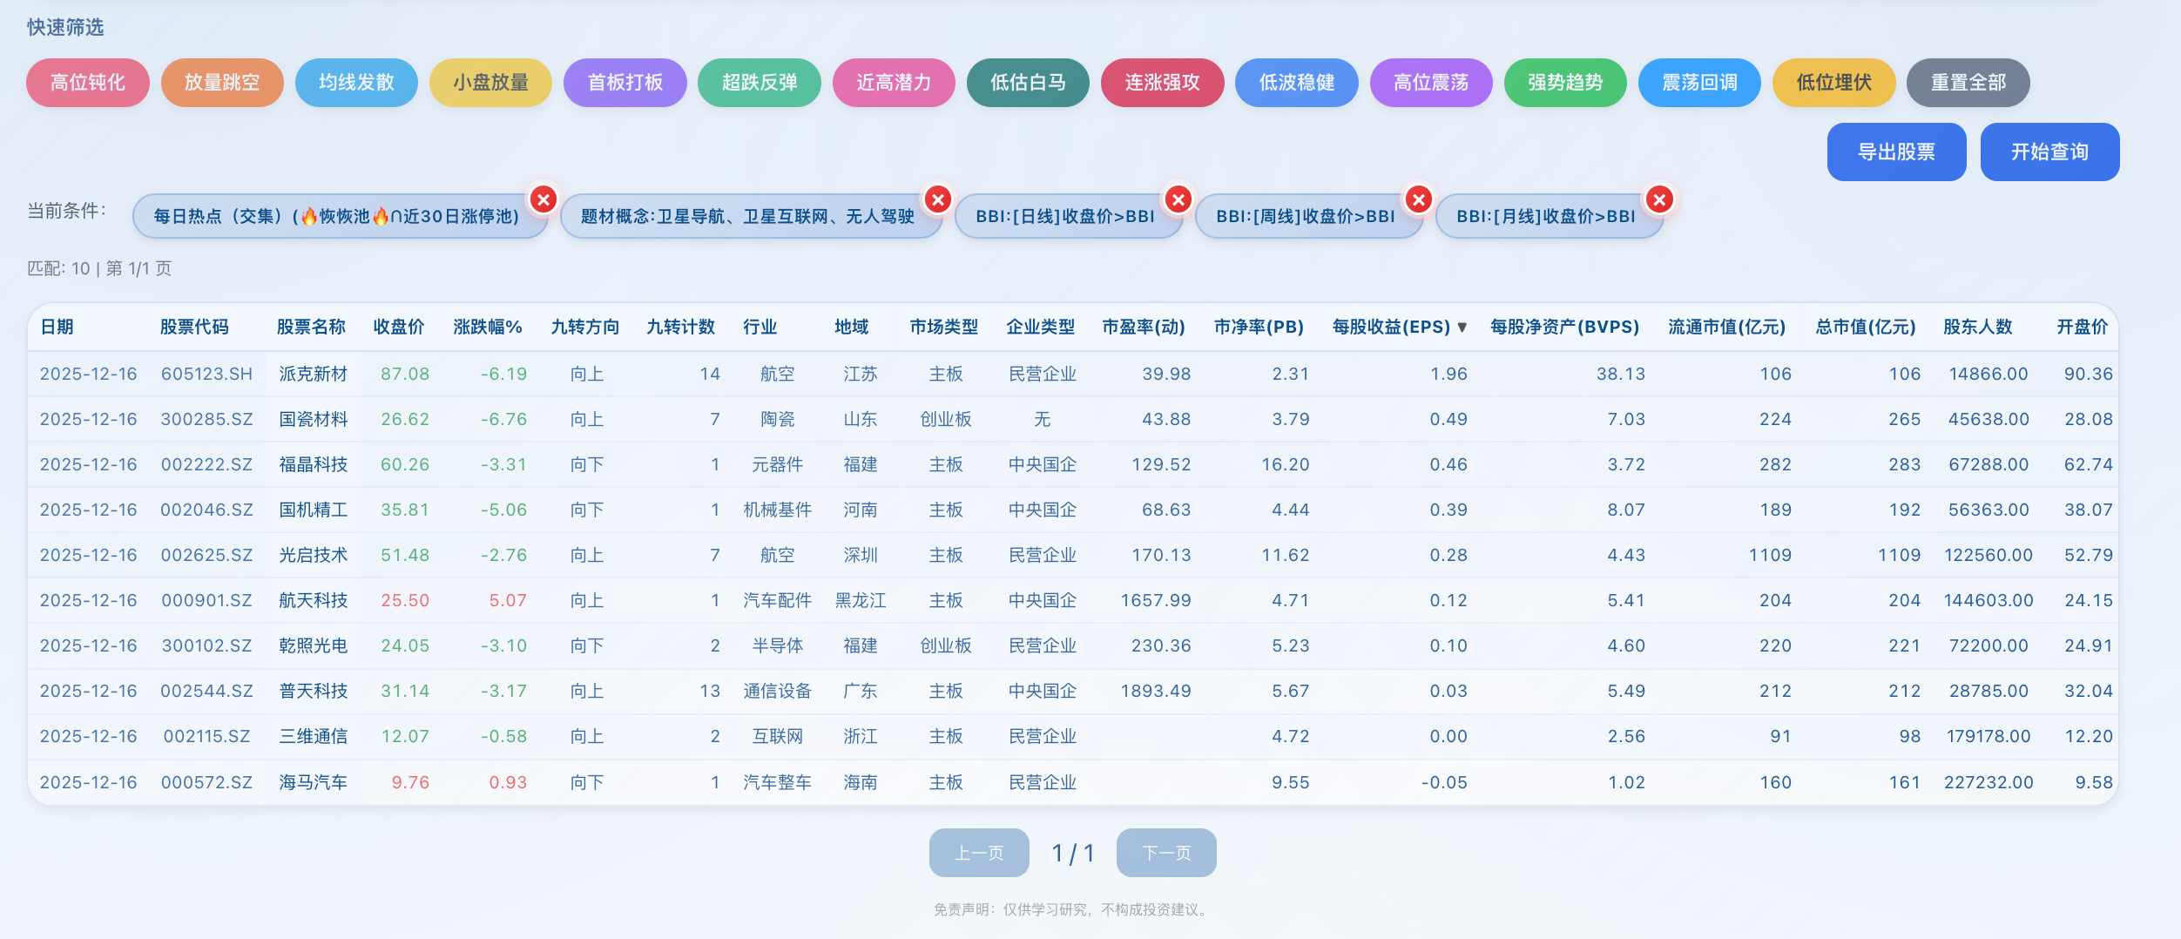Enable the 震荡回调 quick filter
The width and height of the screenshot is (2181, 939).
click(1698, 83)
